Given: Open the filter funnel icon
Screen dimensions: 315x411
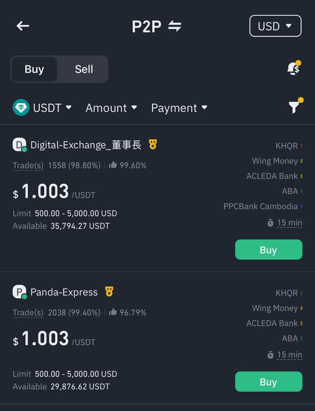Looking at the screenshot, I should (294, 107).
